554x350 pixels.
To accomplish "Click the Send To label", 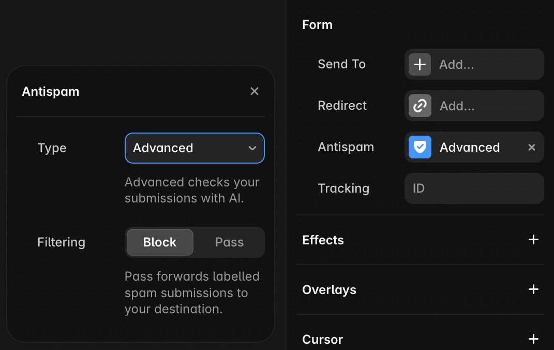I will 341,64.
